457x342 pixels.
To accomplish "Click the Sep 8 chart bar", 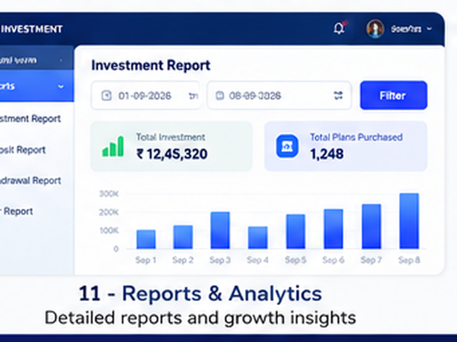I will pyautogui.click(x=409, y=221).
